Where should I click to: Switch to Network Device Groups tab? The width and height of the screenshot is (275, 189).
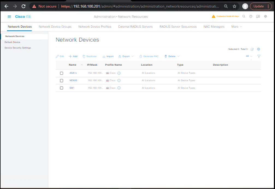click(x=55, y=27)
